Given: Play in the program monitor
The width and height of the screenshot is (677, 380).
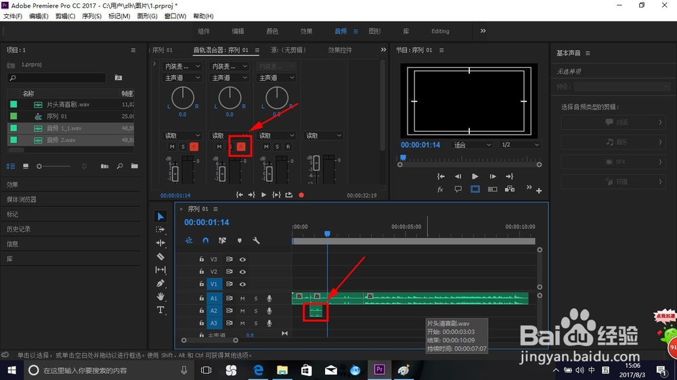Looking at the screenshot, I should pyautogui.click(x=475, y=176).
